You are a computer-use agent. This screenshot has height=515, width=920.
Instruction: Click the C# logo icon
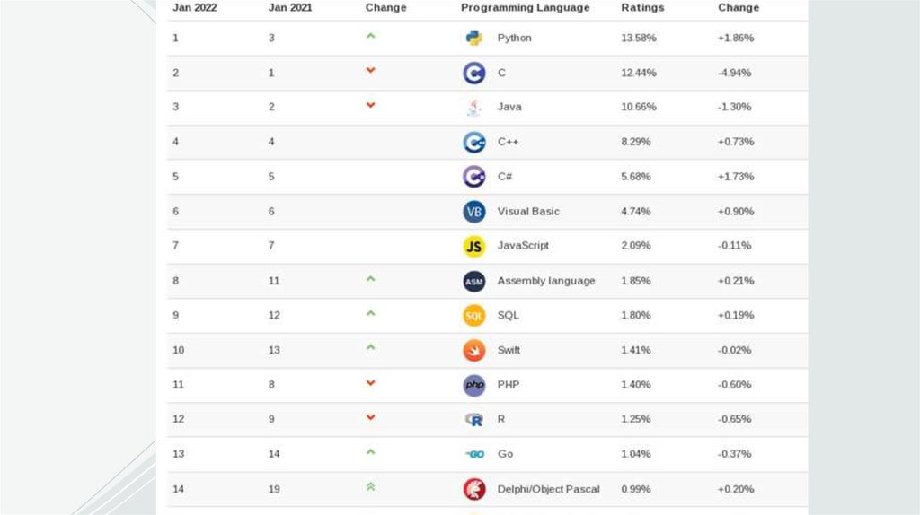point(473,177)
